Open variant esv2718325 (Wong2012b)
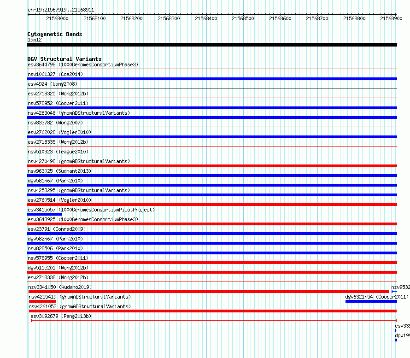 point(58,94)
